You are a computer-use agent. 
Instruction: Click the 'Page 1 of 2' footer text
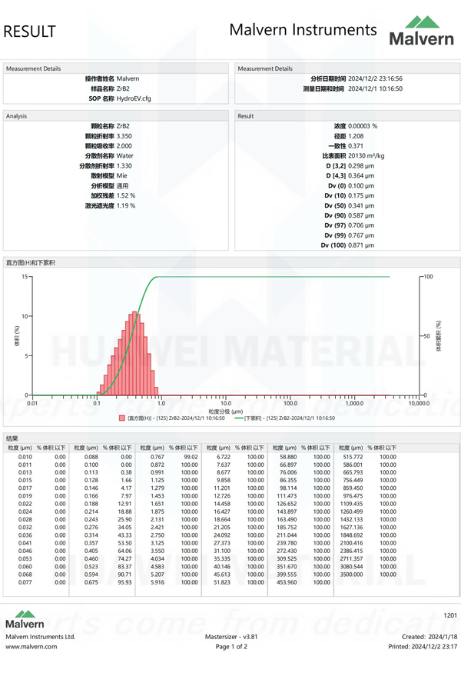click(230, 647)
